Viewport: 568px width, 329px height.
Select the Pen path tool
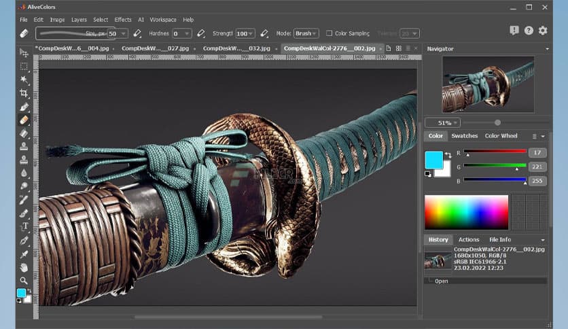click(24, 240)
